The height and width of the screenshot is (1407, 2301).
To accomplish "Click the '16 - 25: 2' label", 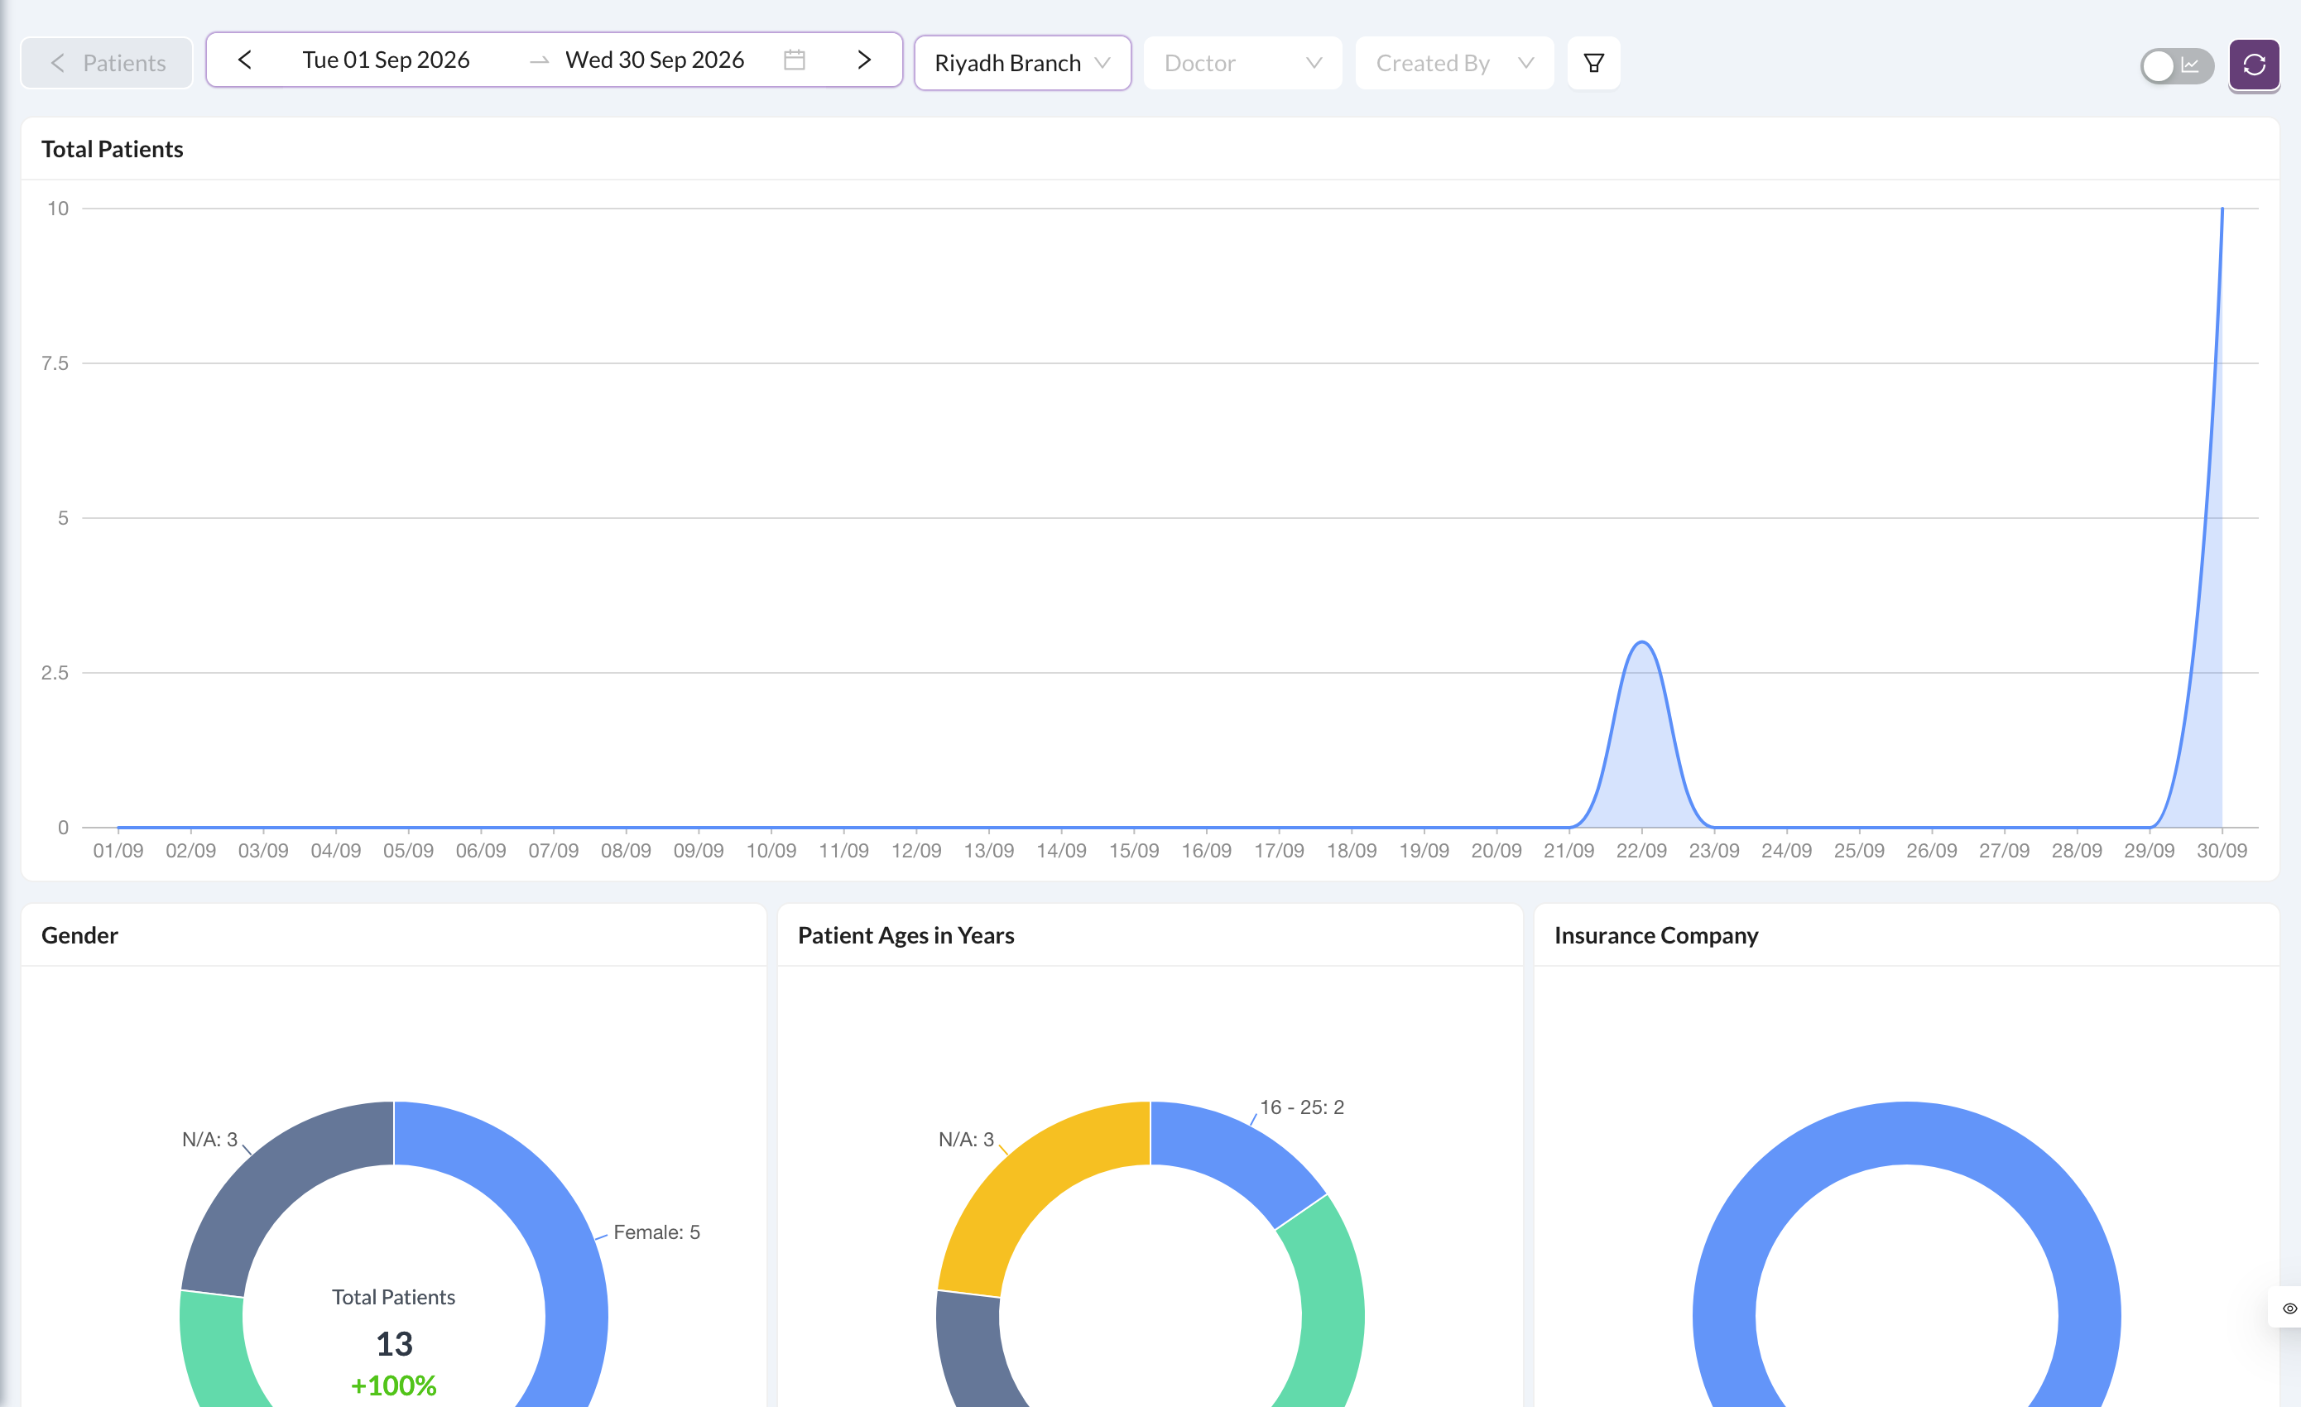I will (1302, 1107).
